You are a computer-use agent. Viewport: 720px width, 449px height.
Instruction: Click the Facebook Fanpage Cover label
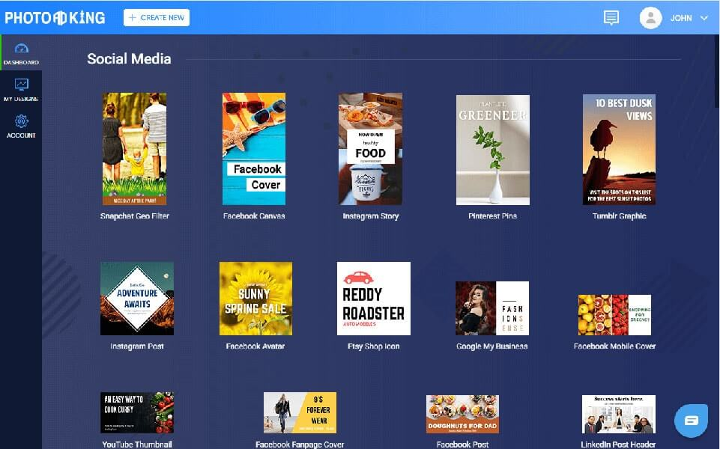(300, 444)
